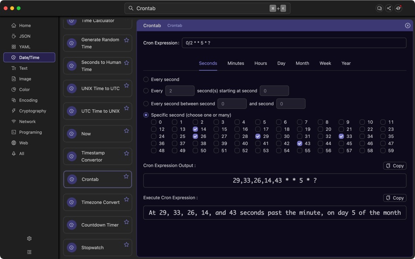This screenshot has height=259, width=415.
Task: Collapse the sidebar with the menu icon
Action: point(29,252)
